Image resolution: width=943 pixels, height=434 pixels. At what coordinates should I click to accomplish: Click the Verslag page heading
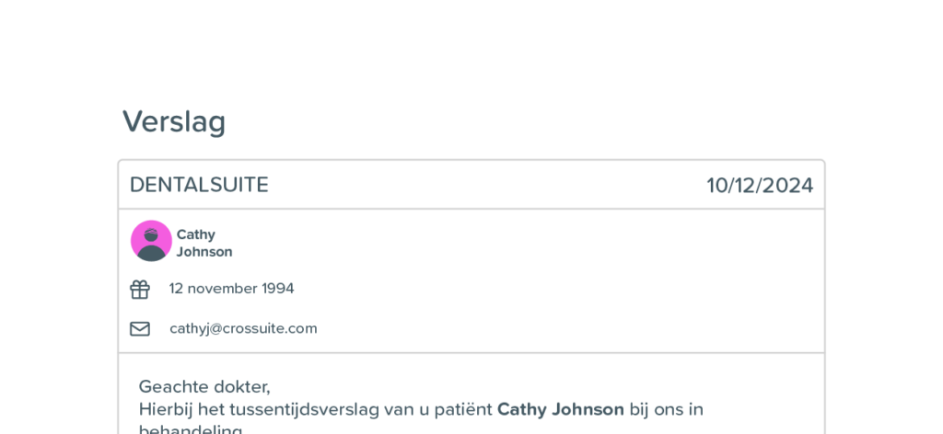[x=174, y=122]
